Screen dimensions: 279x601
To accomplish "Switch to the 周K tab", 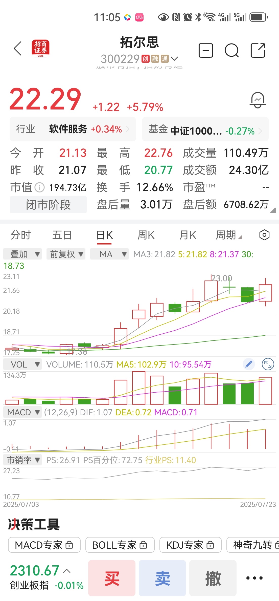I will point(146,235).
